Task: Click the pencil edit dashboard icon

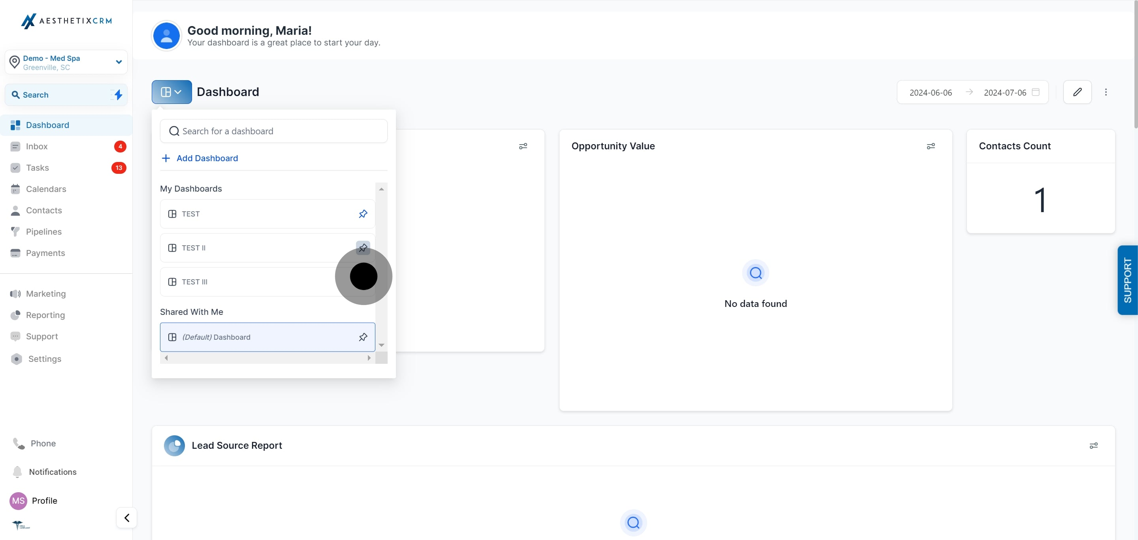Action: click(x=1077, y=92)
